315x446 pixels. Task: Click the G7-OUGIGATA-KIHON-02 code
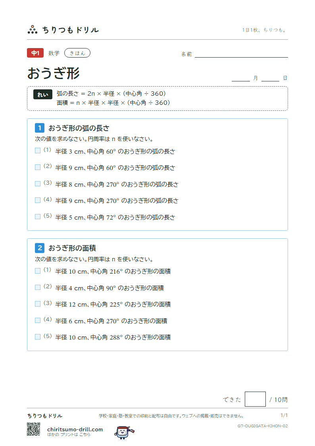pyautogui.click(x=263, y=426)
